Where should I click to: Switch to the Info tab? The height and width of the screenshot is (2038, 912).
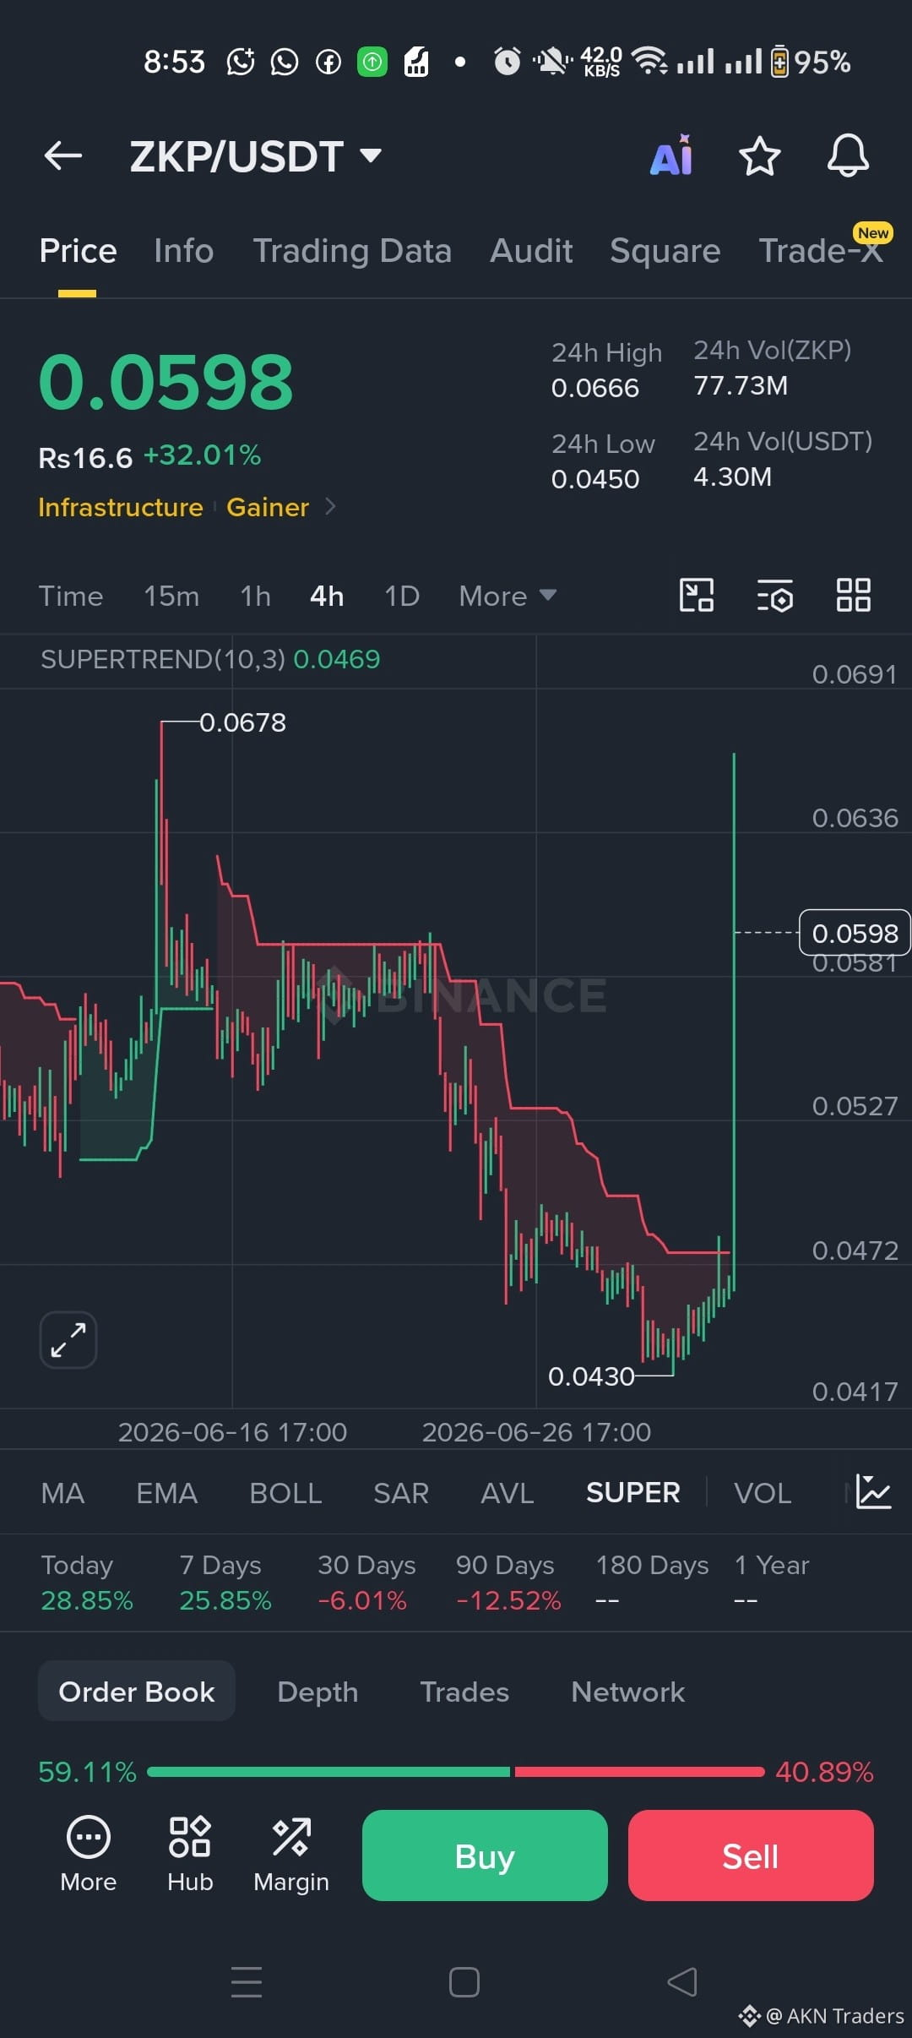tap(183, 251)
